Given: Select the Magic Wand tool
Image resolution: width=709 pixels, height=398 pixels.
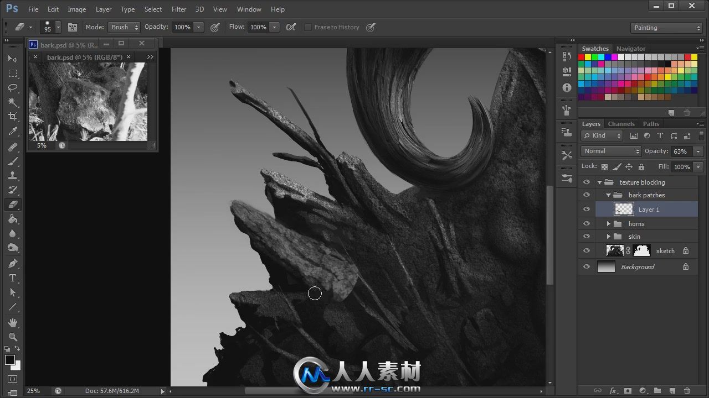Looking at the screenshot, I should click(13, 102).
